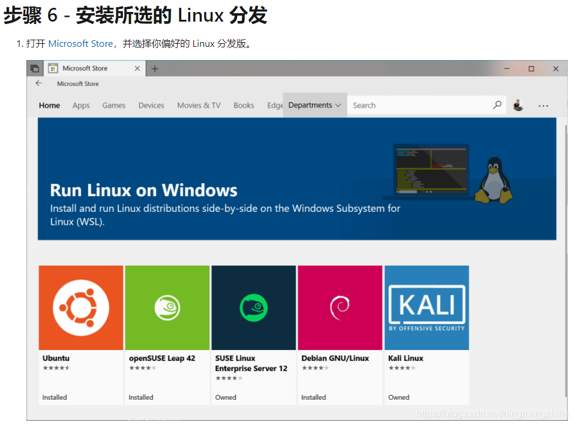Viewport: 575px width, 425px height.
Task: Open the Debian GNU/Linux swirl logo tile
Action: pyautogui.click(x=340, y=308)
